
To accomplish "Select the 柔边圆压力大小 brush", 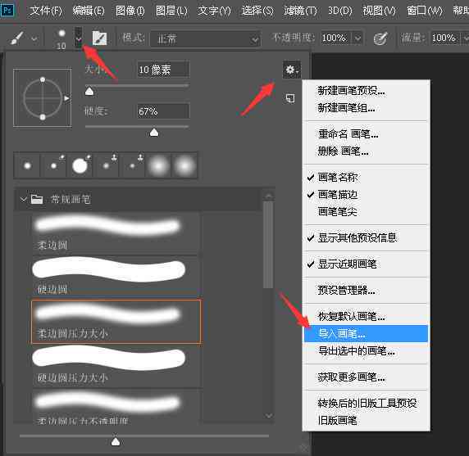I will [116, 321].
